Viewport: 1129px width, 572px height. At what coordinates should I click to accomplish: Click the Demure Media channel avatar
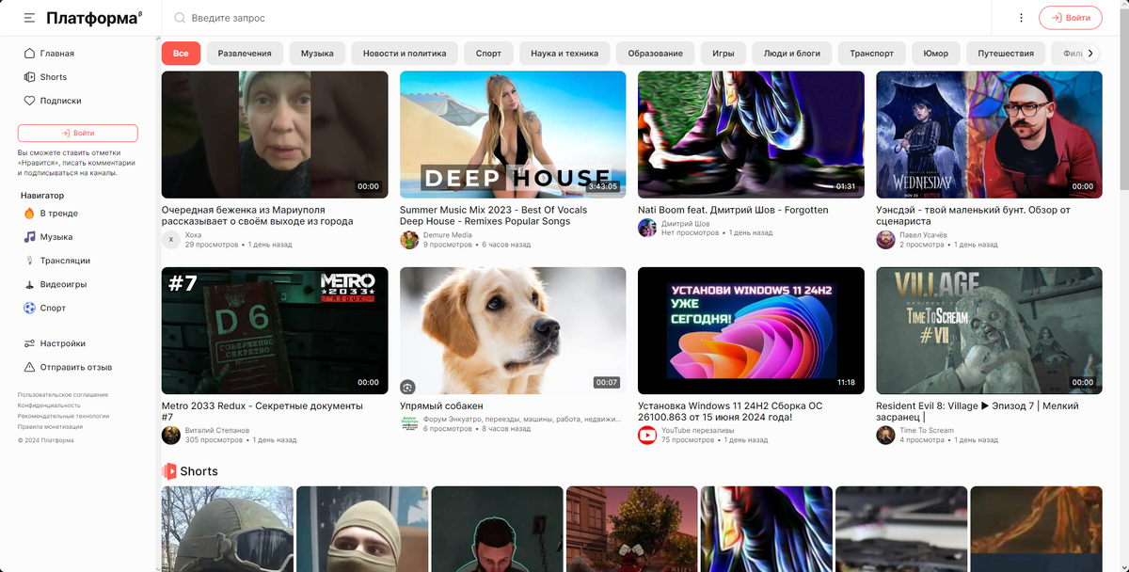click(x=409, y=239)
